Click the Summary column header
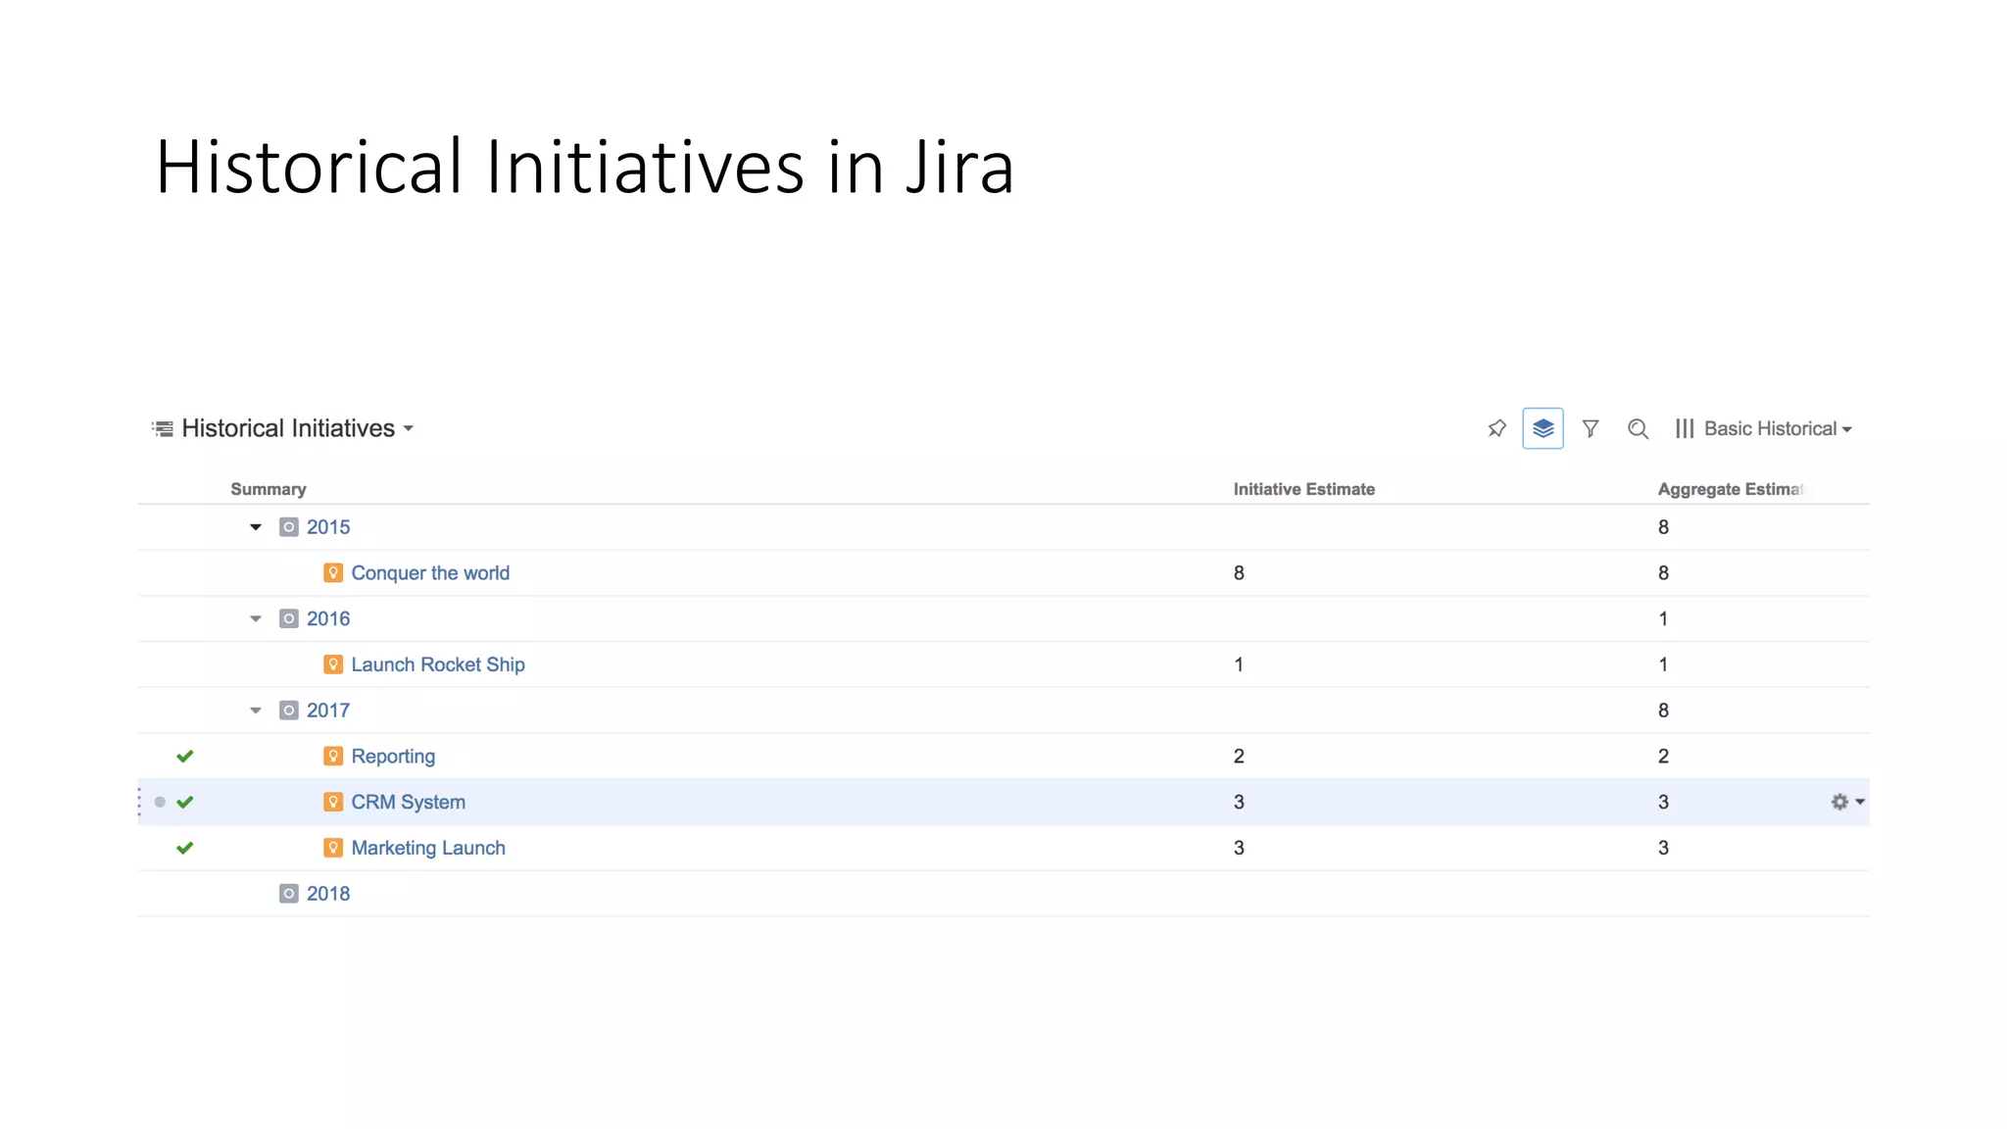Image resolution: width=2007 pixels, height=1129 pixels. coord(269,489)
